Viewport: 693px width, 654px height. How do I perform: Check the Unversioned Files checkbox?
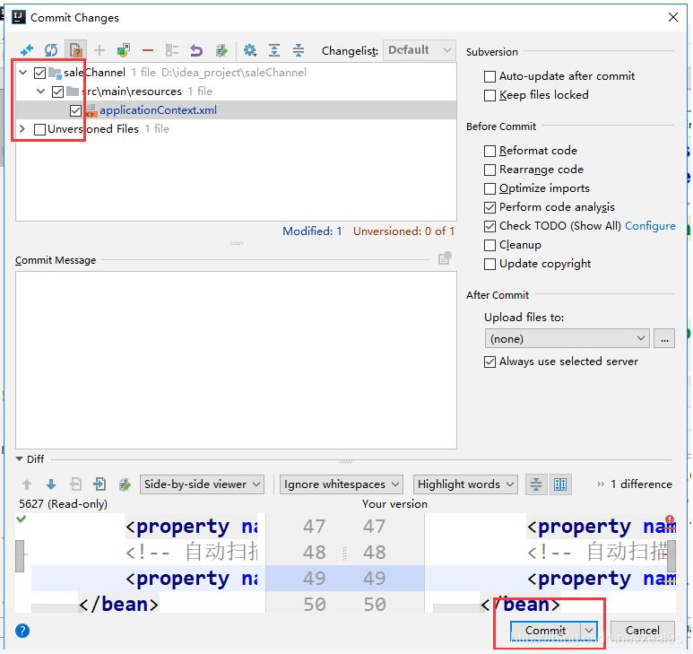pyautogui.click(x=39, y=129)
